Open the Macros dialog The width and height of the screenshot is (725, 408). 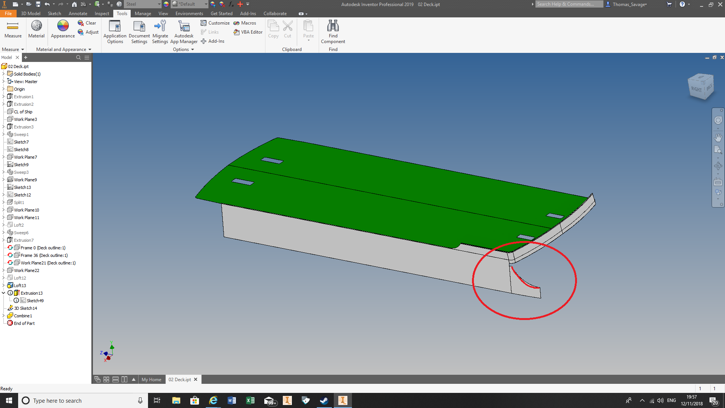tap(245, 23)
